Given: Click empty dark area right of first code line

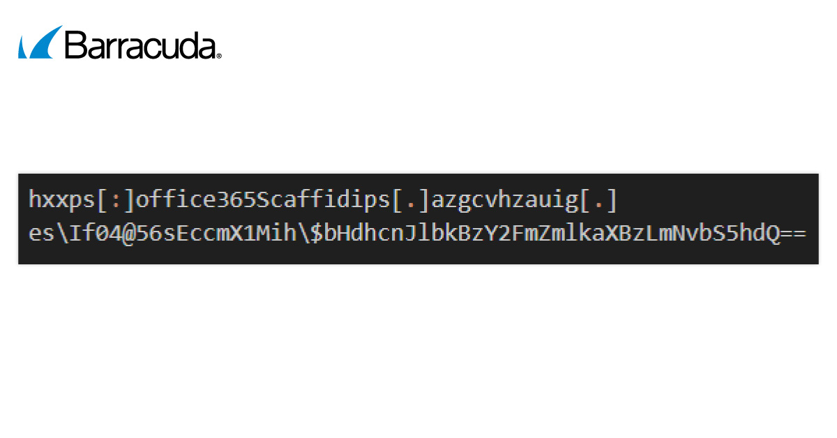Looking at the screenshot, I should pyautogui.click(x=718, y=199).
